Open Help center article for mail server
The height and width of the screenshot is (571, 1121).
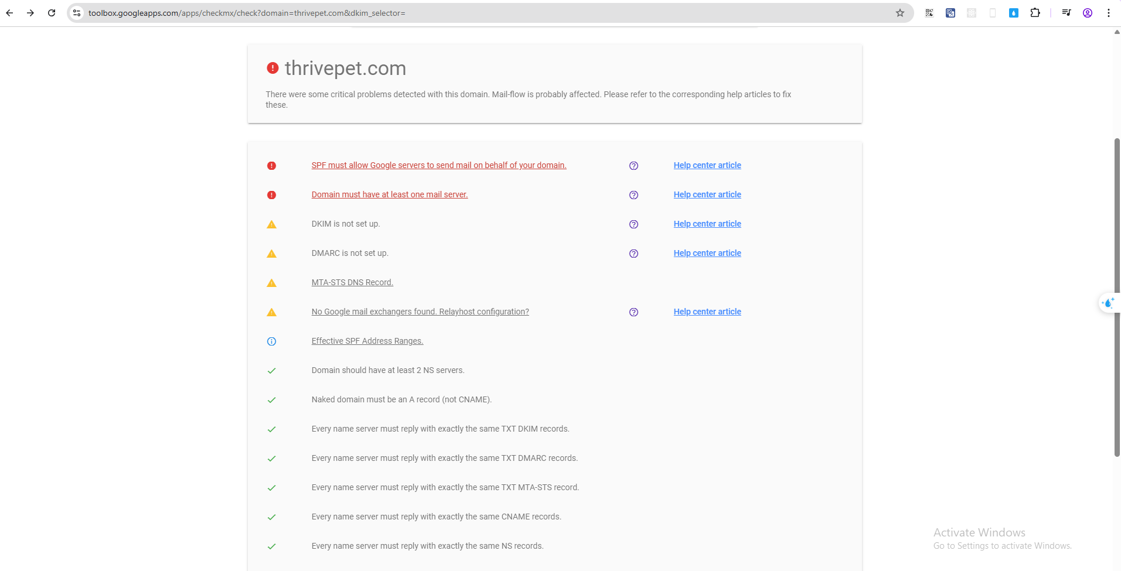tap(707, 194)
